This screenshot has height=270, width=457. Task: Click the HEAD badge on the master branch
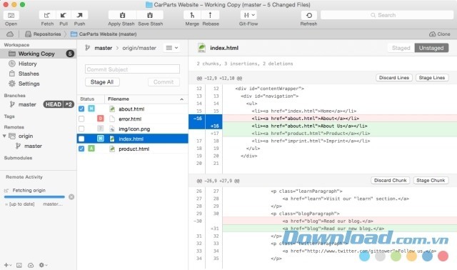(x=54, y=104)
